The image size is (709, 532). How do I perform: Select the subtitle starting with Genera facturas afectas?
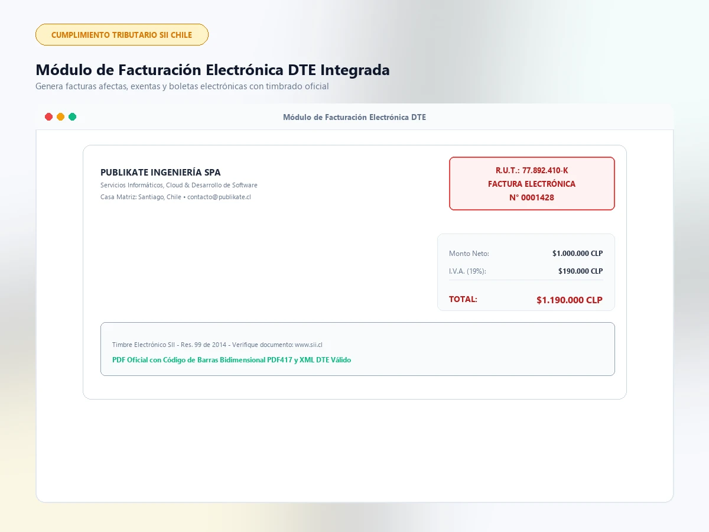182,86
